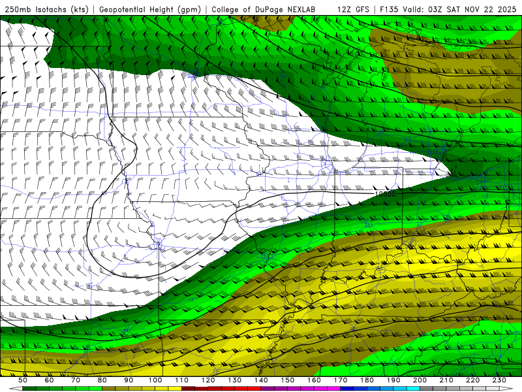522x392 pixels.
Task: Click 'College of DuPage NEXLAB' header text
Action: tap(264, 10)
